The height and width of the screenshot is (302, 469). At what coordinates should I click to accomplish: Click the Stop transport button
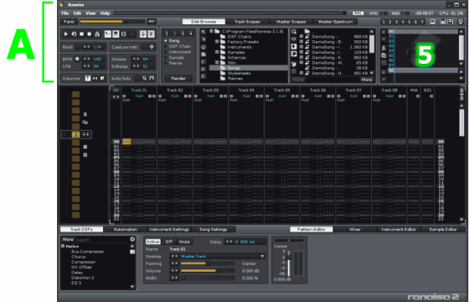[x=81, y=34]
